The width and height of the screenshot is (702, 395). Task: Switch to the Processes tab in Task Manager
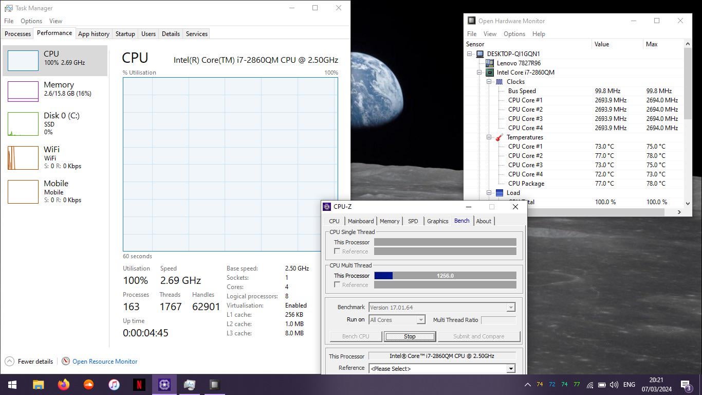click(x=18, y=34)
